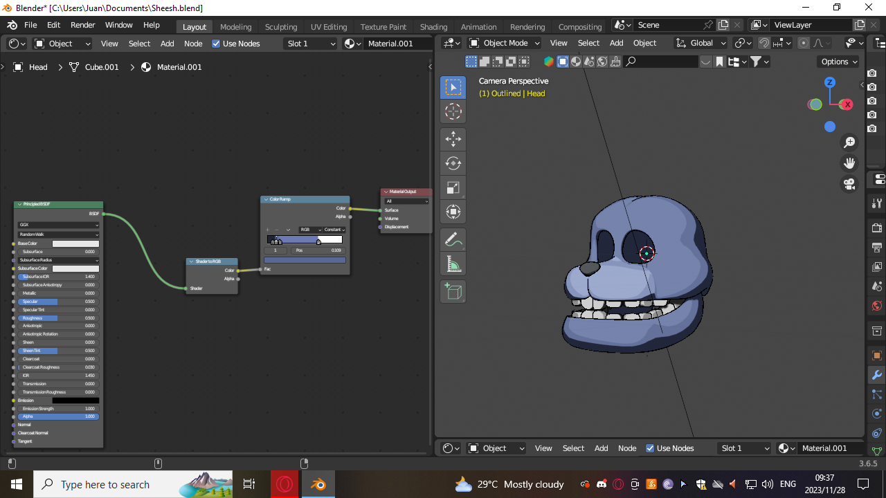Open the Scene properties tab icon
886x498 pixels.
coord(877,286)
